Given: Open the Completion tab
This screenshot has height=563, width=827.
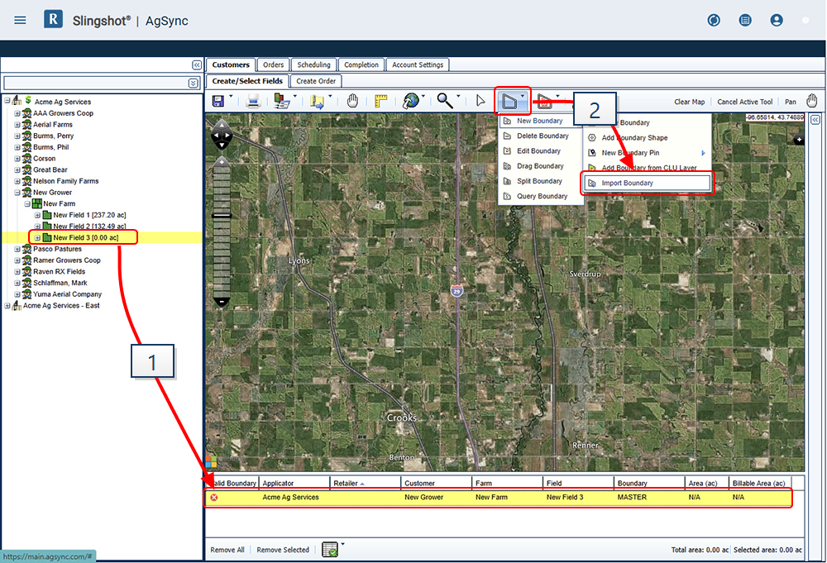Looking at the screenshot, I should [x=361, y=64].
